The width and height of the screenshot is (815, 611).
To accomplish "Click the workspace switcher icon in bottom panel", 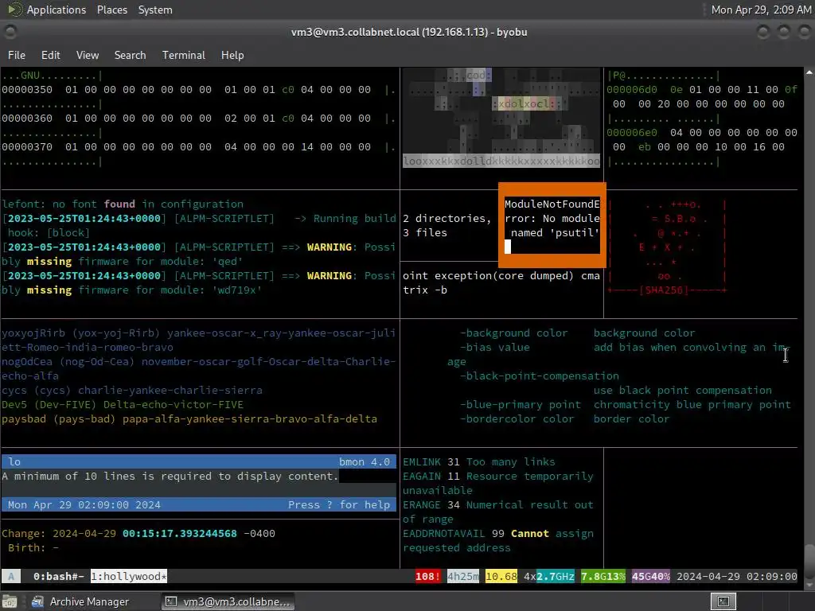I will point(723,601).
